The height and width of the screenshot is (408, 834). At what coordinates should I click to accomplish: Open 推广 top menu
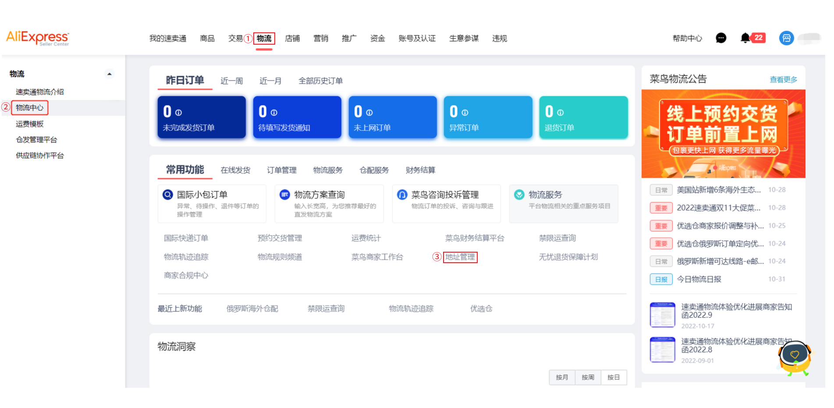point(349,39)
